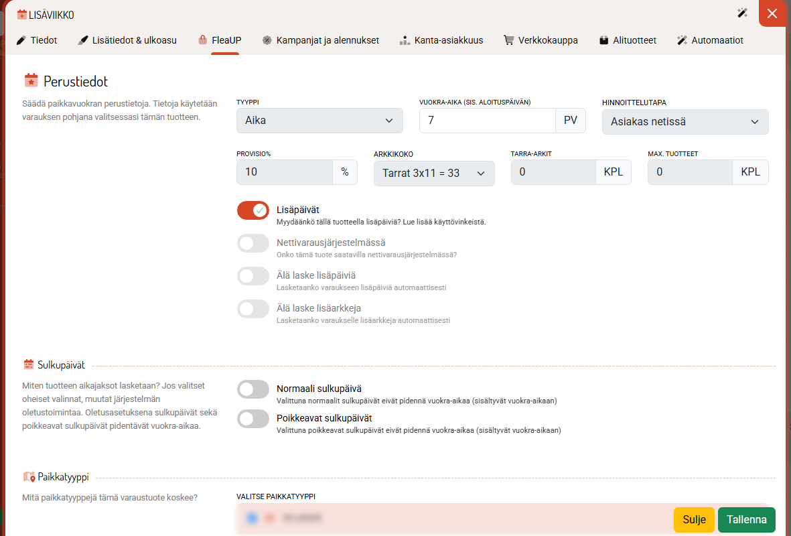Screen dimensions: 791x536
Task: Enable Poikkeavat sulkupäivät toggle
Action: click(x=253, y=419)
